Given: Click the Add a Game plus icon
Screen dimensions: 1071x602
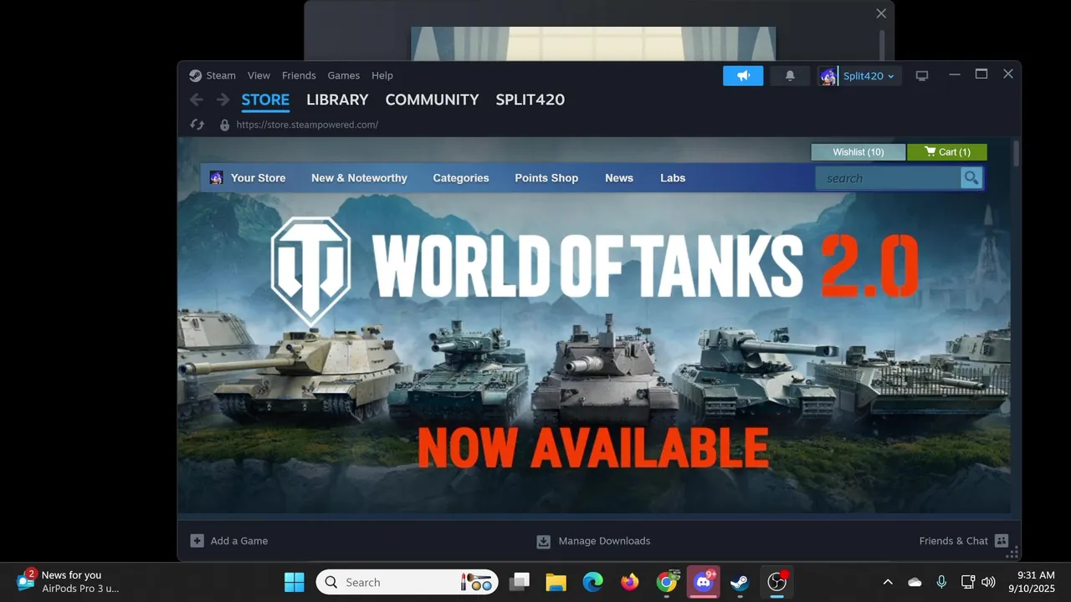Looking at the screenshot, I should (197, 541).
